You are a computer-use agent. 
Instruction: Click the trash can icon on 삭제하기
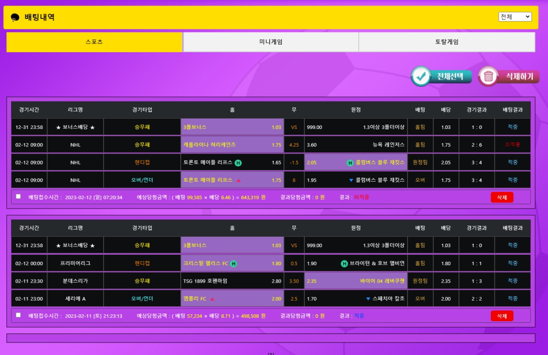coord(488,77)
